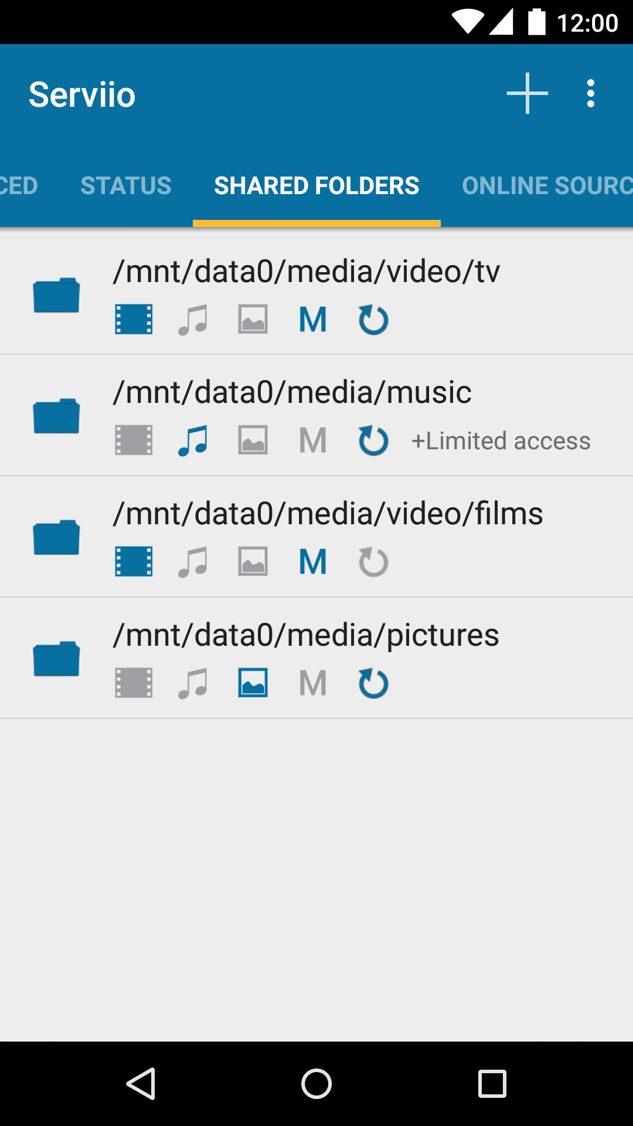Select the Shared Folders tab
633x1126 pixels.
316,186
